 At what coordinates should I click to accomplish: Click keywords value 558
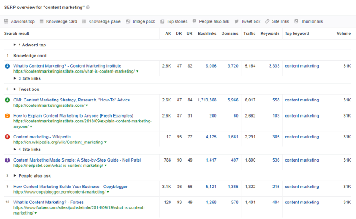[276, 100]
